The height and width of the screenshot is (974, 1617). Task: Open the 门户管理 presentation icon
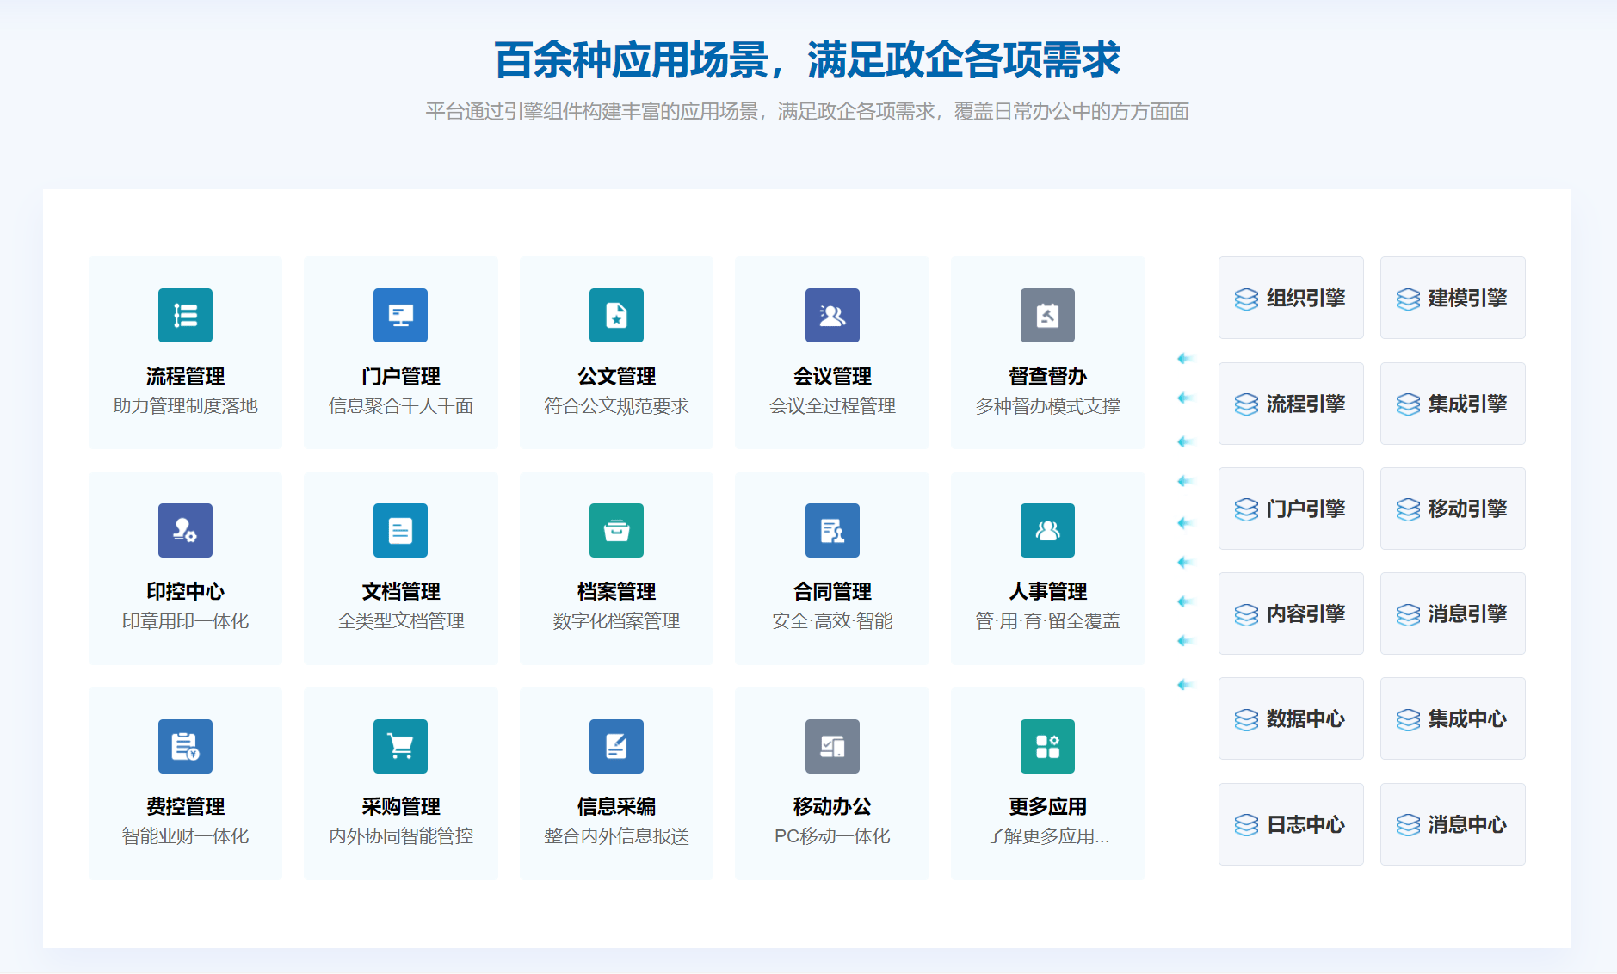(x=400, y=315)
